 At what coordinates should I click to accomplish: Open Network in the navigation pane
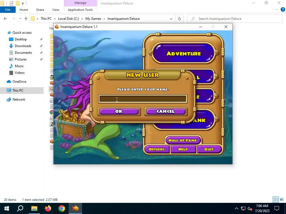(x=19, y=99)
